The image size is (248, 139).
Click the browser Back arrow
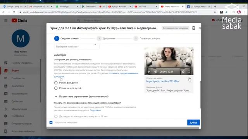(3, 12)
